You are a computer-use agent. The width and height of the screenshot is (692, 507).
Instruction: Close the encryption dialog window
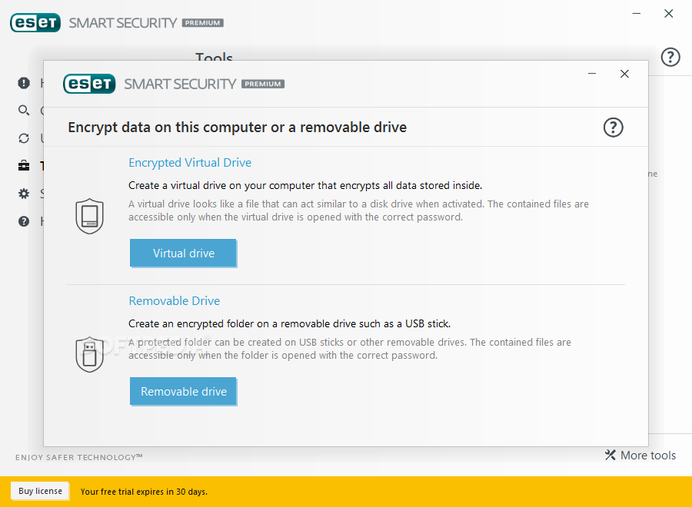[x=624, y=74]
